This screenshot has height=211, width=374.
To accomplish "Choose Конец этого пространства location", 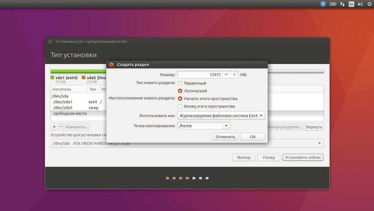I will point(180,106).
